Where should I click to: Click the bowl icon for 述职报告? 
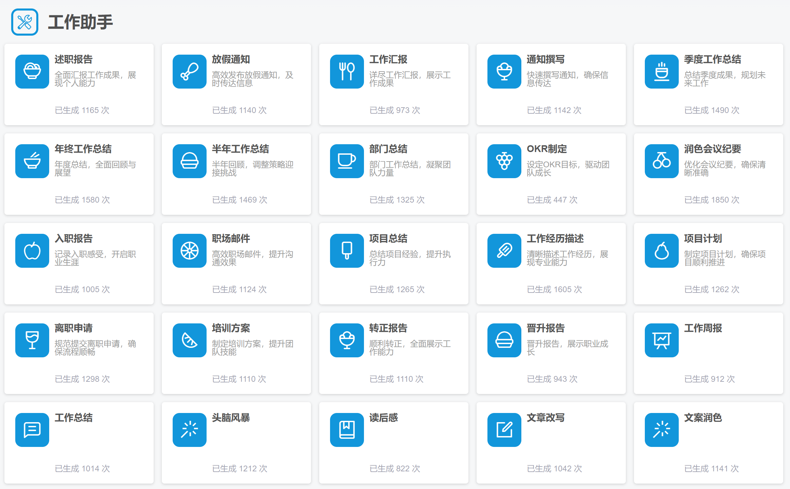pyautogui.click(x=32, y=72)
